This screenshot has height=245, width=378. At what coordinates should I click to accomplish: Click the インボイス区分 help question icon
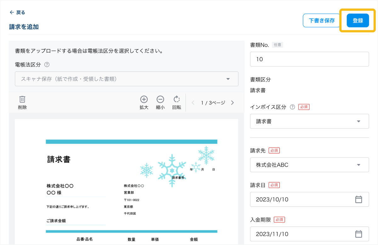(x=292, y=107)
